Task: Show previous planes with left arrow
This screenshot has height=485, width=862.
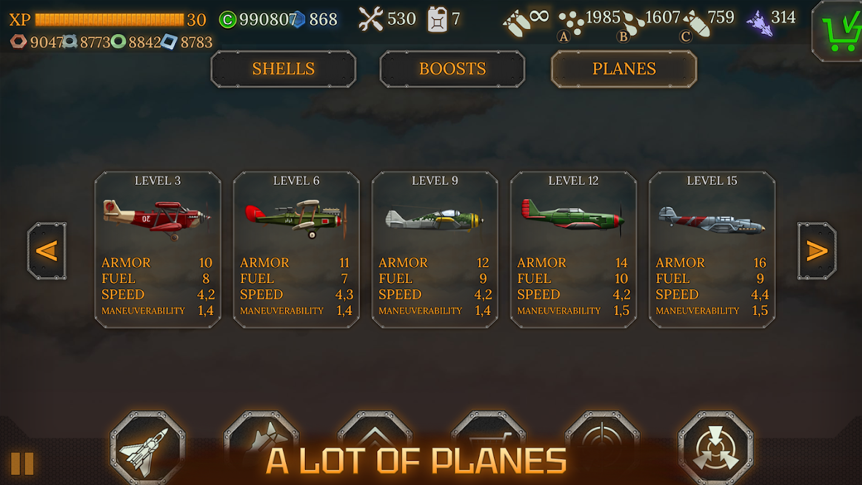Action: (47, 251)
